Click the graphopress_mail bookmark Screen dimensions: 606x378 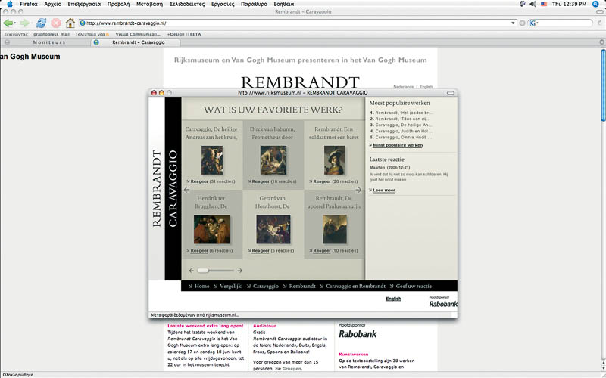pyautogui.click(x=52, y=34)
